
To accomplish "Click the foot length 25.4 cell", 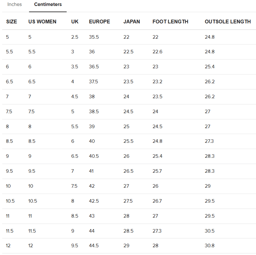I will pyautogui.click(x=157, y=156).
